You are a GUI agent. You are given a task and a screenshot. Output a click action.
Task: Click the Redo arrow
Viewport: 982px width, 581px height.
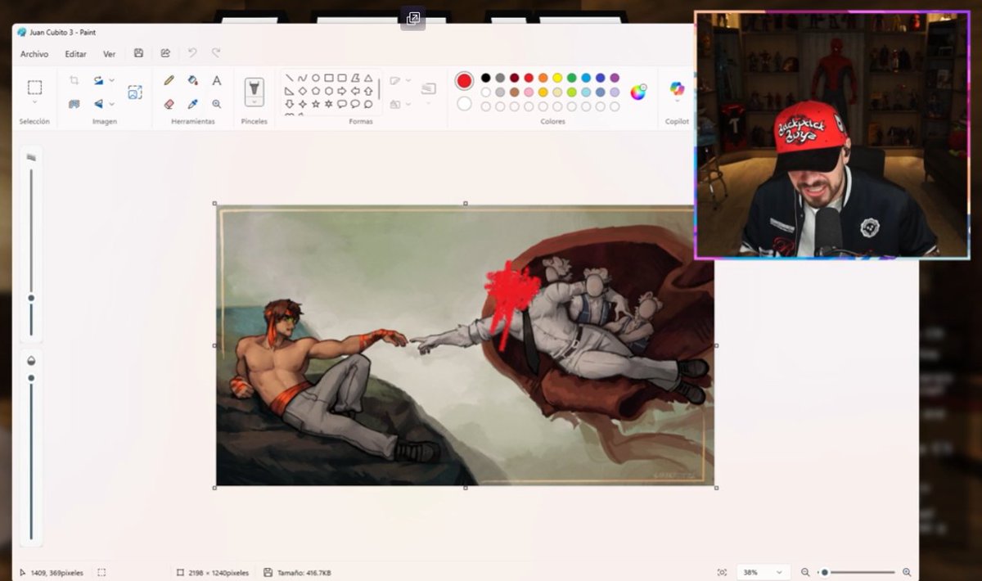(216, 53)
